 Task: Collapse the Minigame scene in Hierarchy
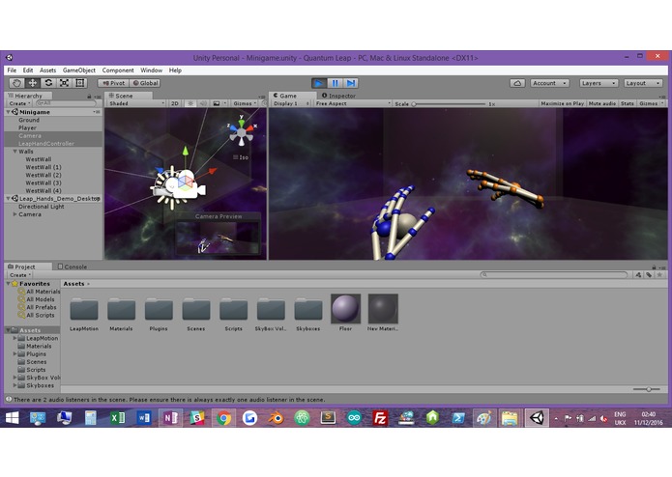[8, 112]
